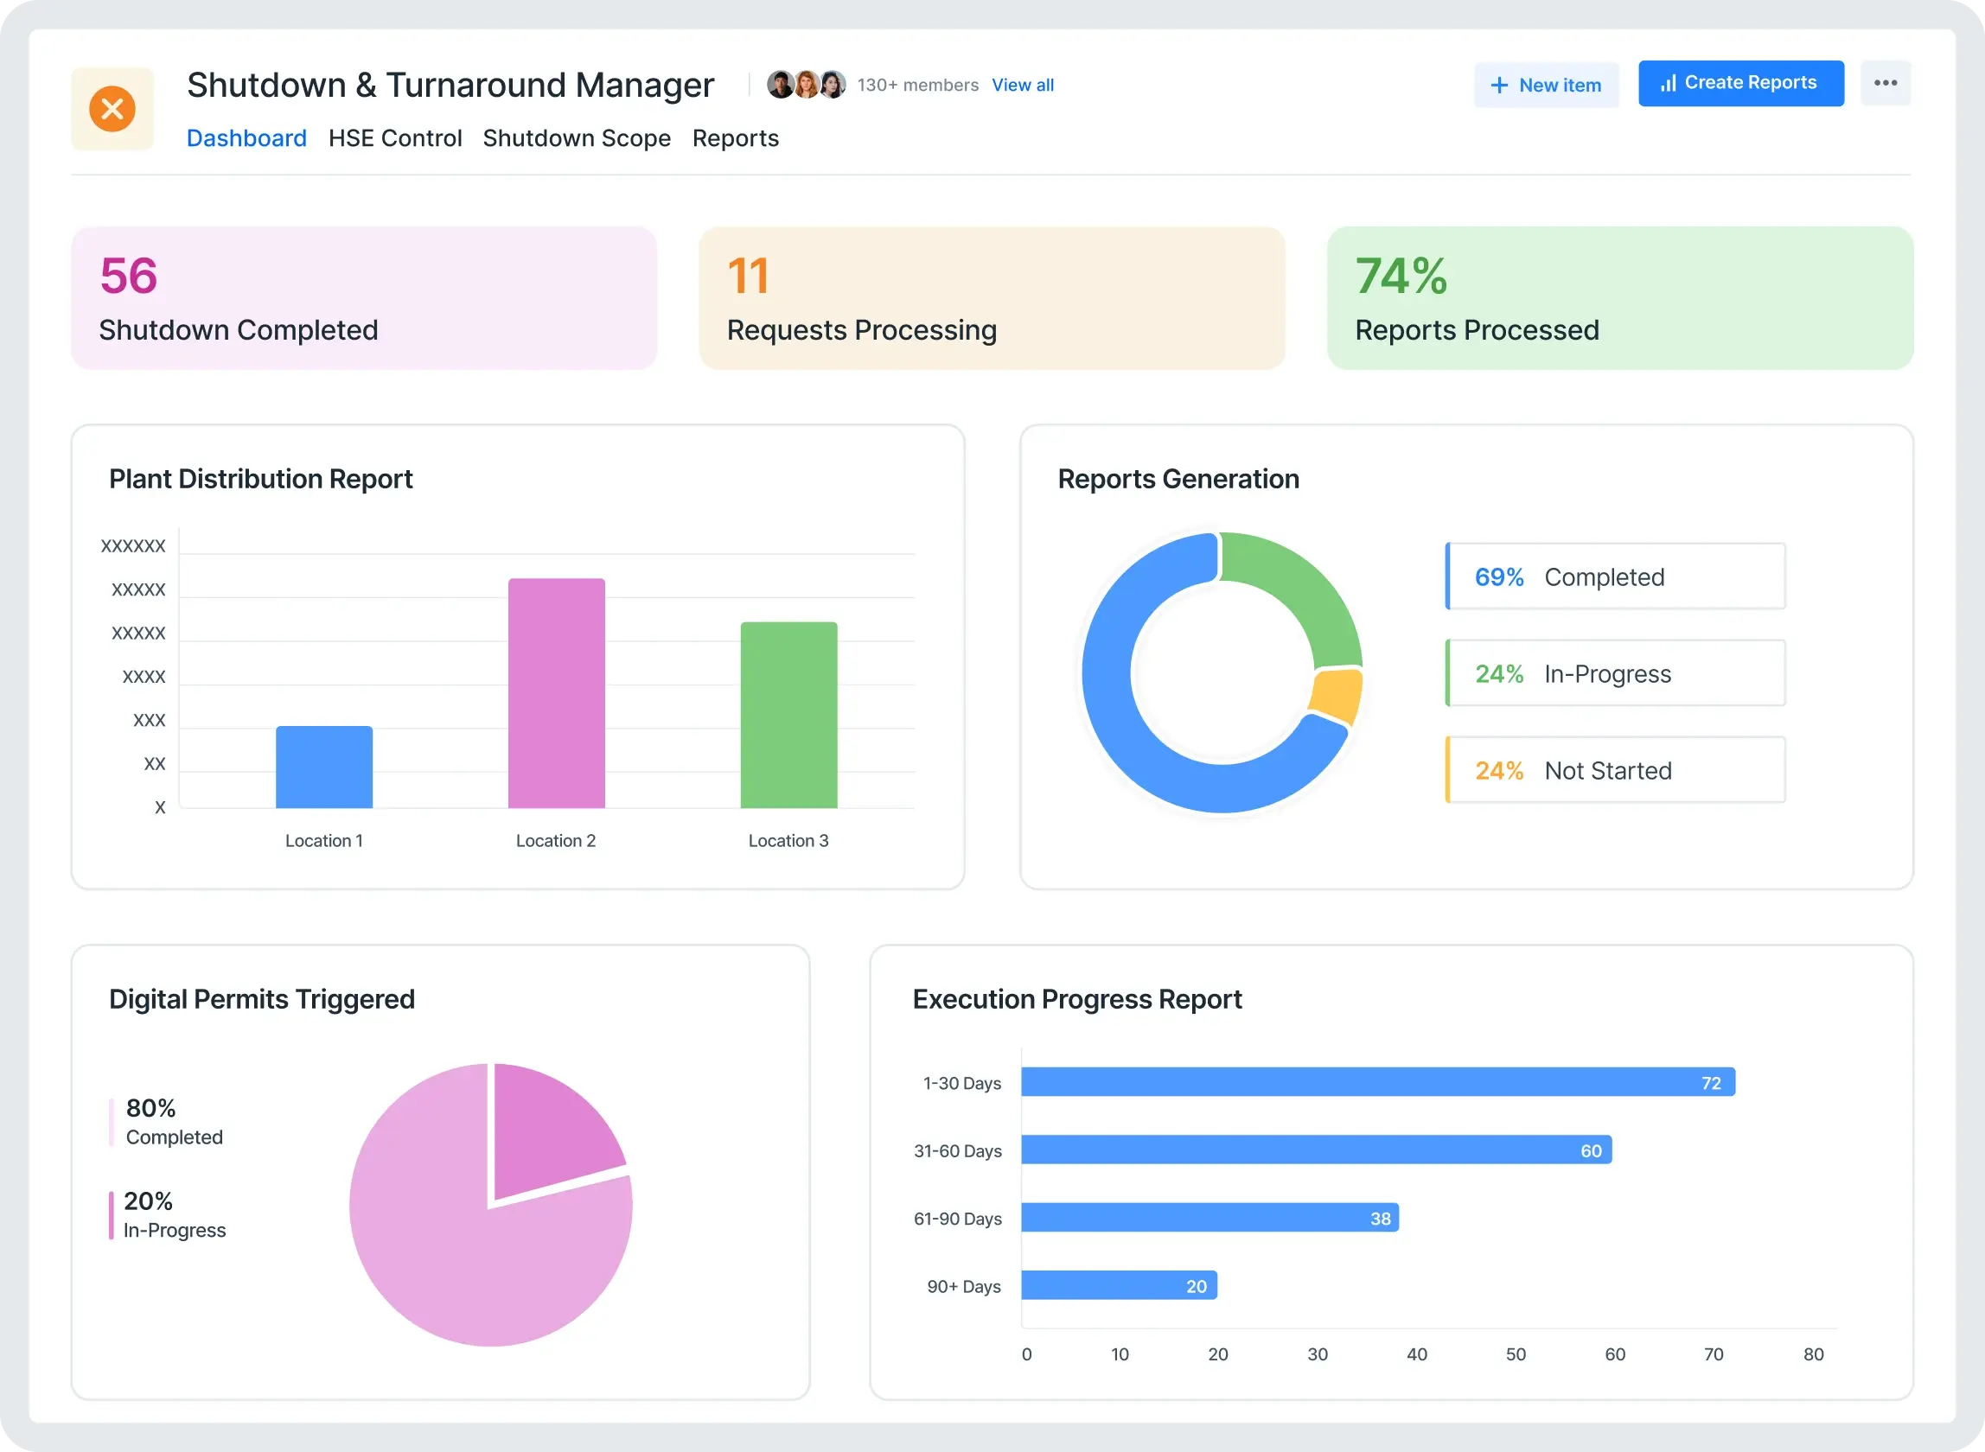Click the New item button
Image resolution: width=1985 pixels, height=1452 pixels.
click(1546, 86)
